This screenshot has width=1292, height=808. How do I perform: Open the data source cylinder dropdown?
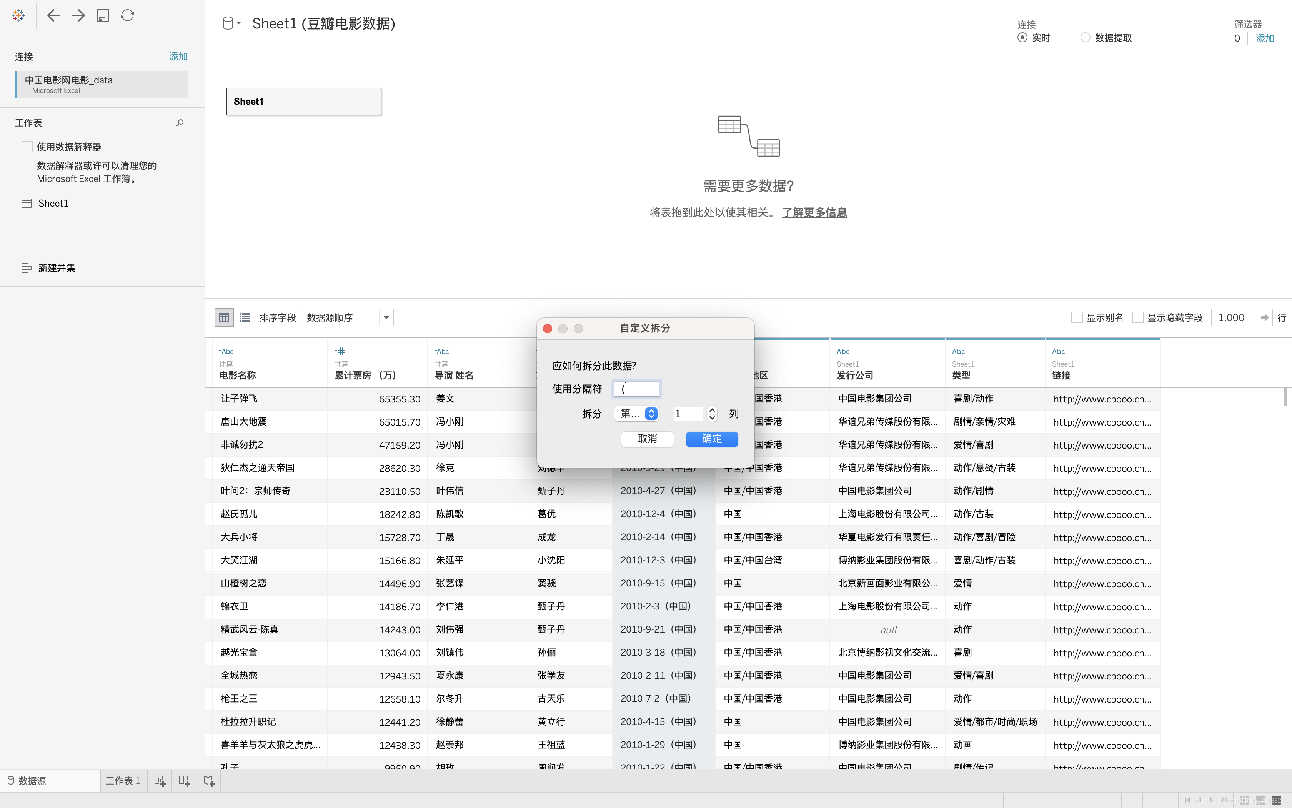[231, 23]
